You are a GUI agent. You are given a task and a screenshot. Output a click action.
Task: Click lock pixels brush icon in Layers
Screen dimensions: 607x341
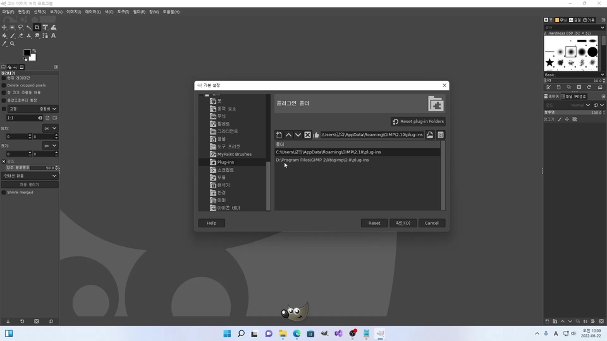(560, 119)
